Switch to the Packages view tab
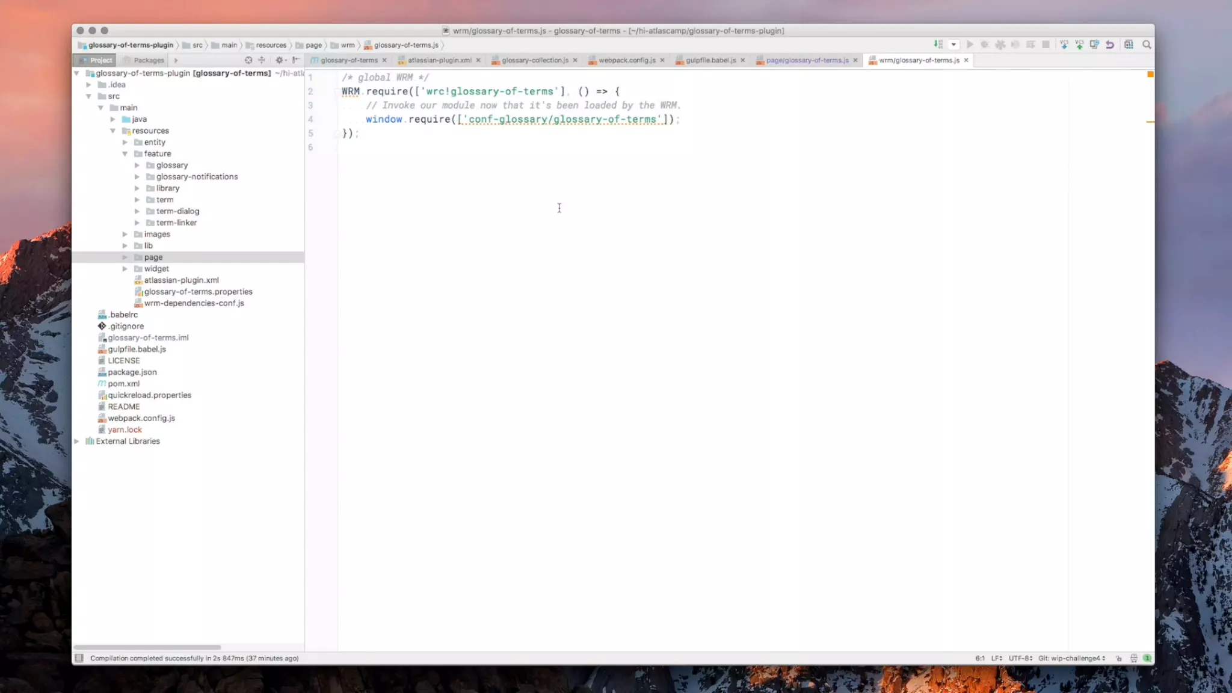 [x=148, y=60]
